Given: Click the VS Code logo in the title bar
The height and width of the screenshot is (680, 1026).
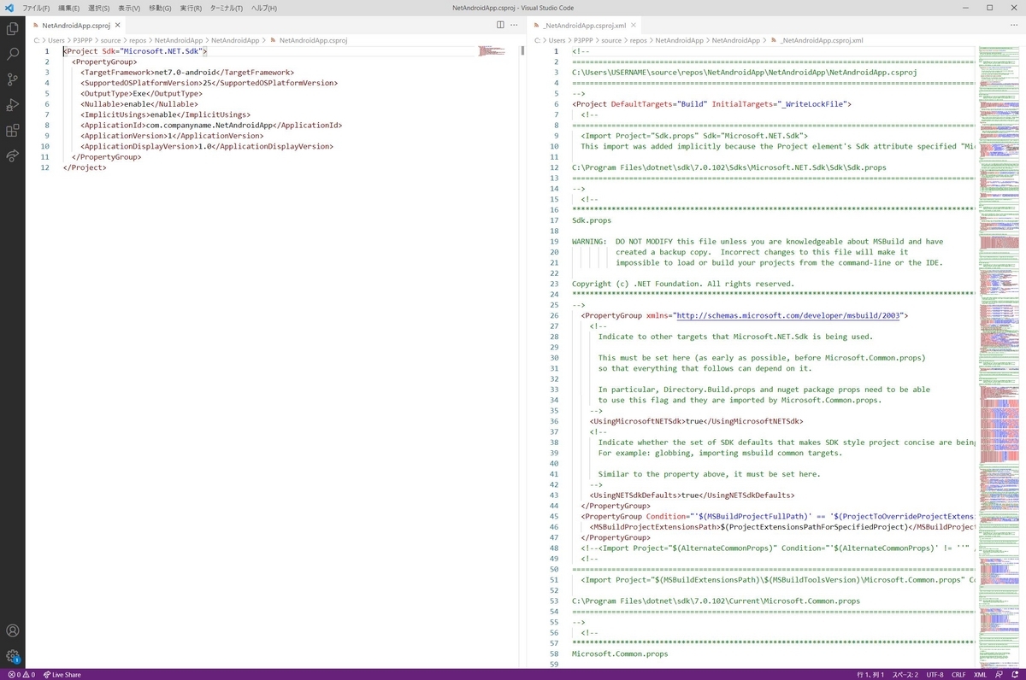Looking at the screenshot, I should click(9, 8).
